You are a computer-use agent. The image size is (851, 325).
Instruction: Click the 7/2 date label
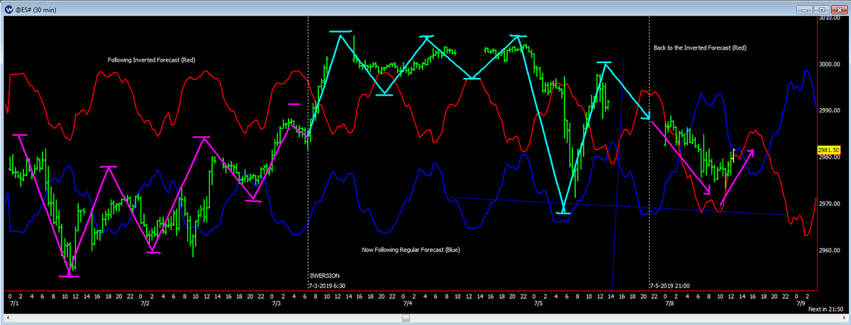(144, 303)
